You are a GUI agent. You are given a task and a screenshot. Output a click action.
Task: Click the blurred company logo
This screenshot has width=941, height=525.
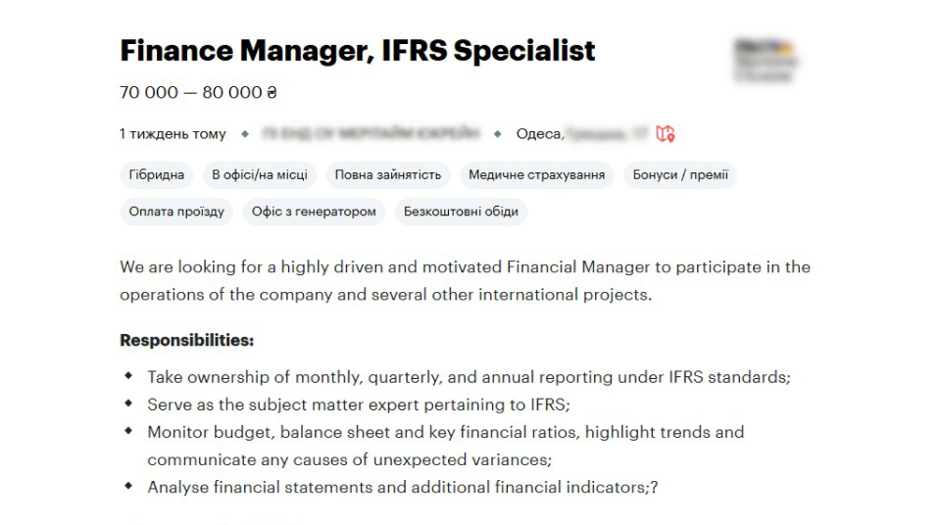766,60
